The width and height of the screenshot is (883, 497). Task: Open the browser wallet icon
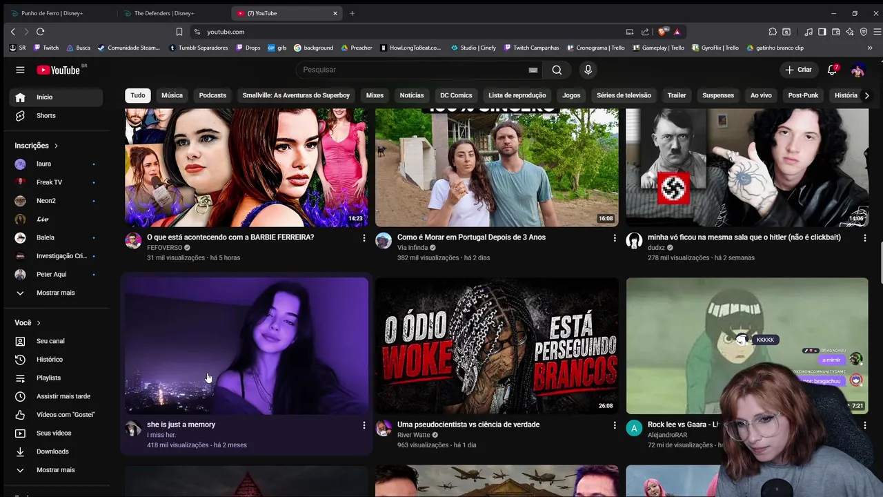pos(836,32)
